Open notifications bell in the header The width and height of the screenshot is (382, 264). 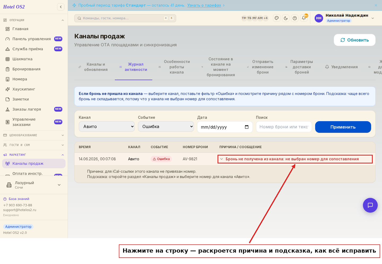pyautogui.click(x=304, y=18)
